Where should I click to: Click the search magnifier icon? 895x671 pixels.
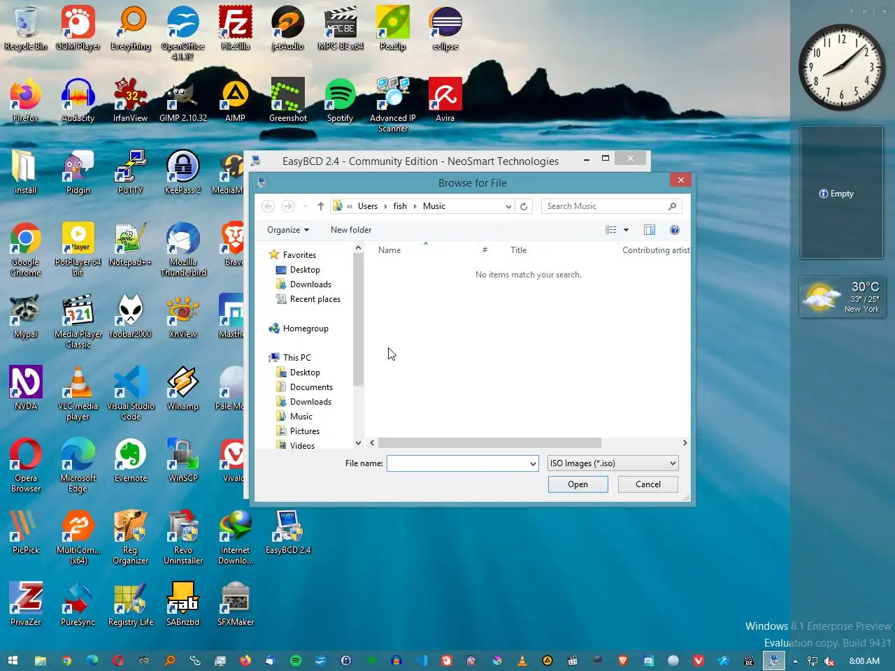(x=672, y=206)
